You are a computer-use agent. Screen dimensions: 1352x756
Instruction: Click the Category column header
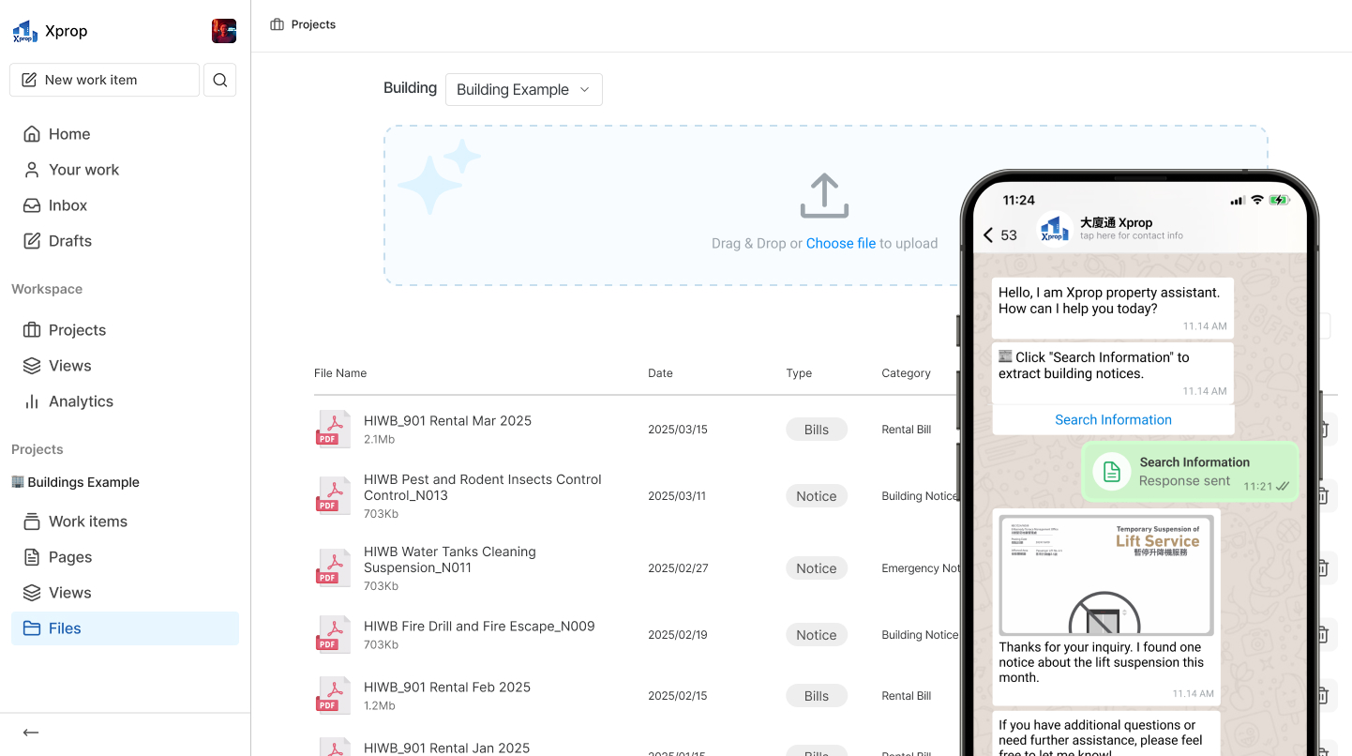[x=906, y=373]
